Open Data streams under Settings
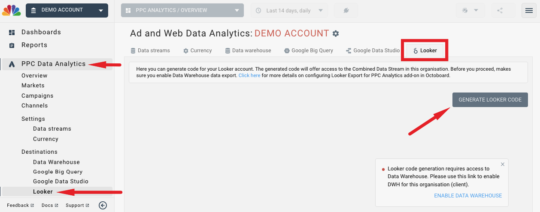540x212 pixels. click(52, 129)
